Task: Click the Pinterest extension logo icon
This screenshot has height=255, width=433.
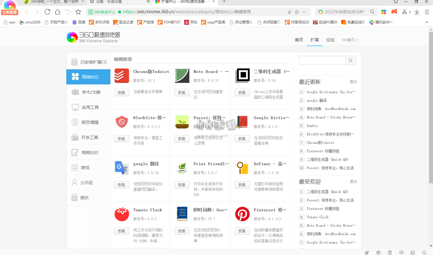Action: tap(242, 214)
